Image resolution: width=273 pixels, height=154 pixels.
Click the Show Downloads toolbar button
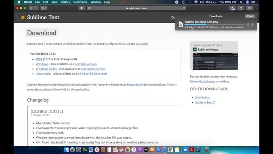(x=232, y=8)
